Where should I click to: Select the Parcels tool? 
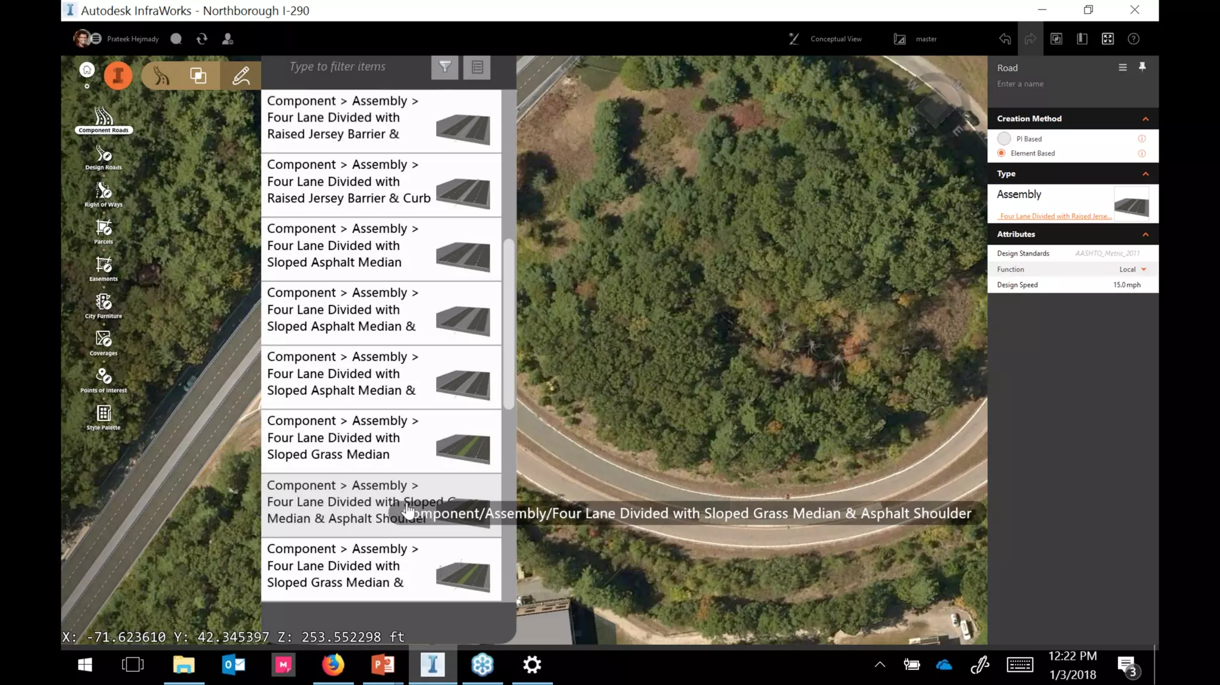[x=104, y=232]
